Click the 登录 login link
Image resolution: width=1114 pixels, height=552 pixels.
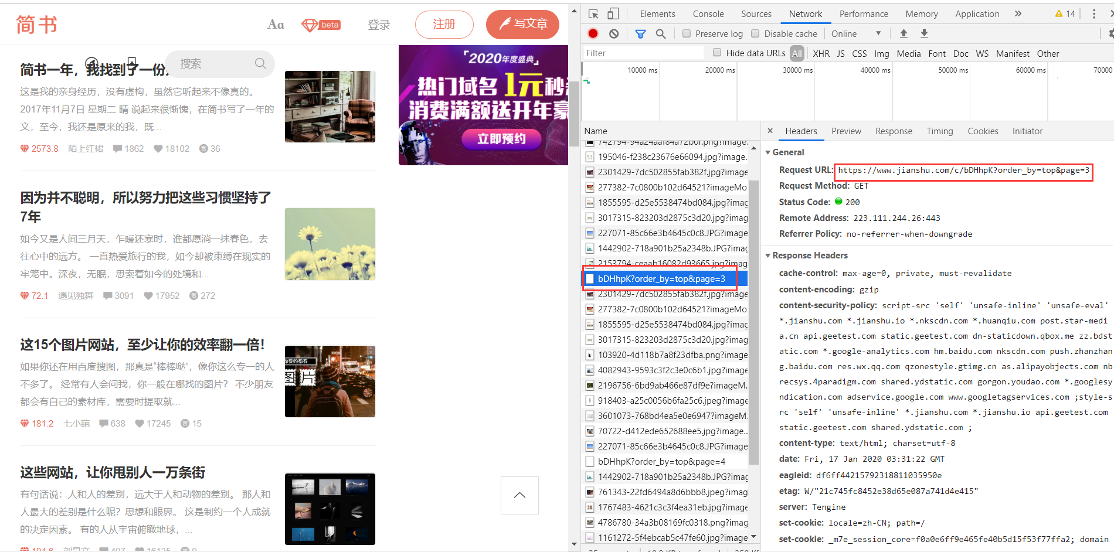(x=379, y=25)
